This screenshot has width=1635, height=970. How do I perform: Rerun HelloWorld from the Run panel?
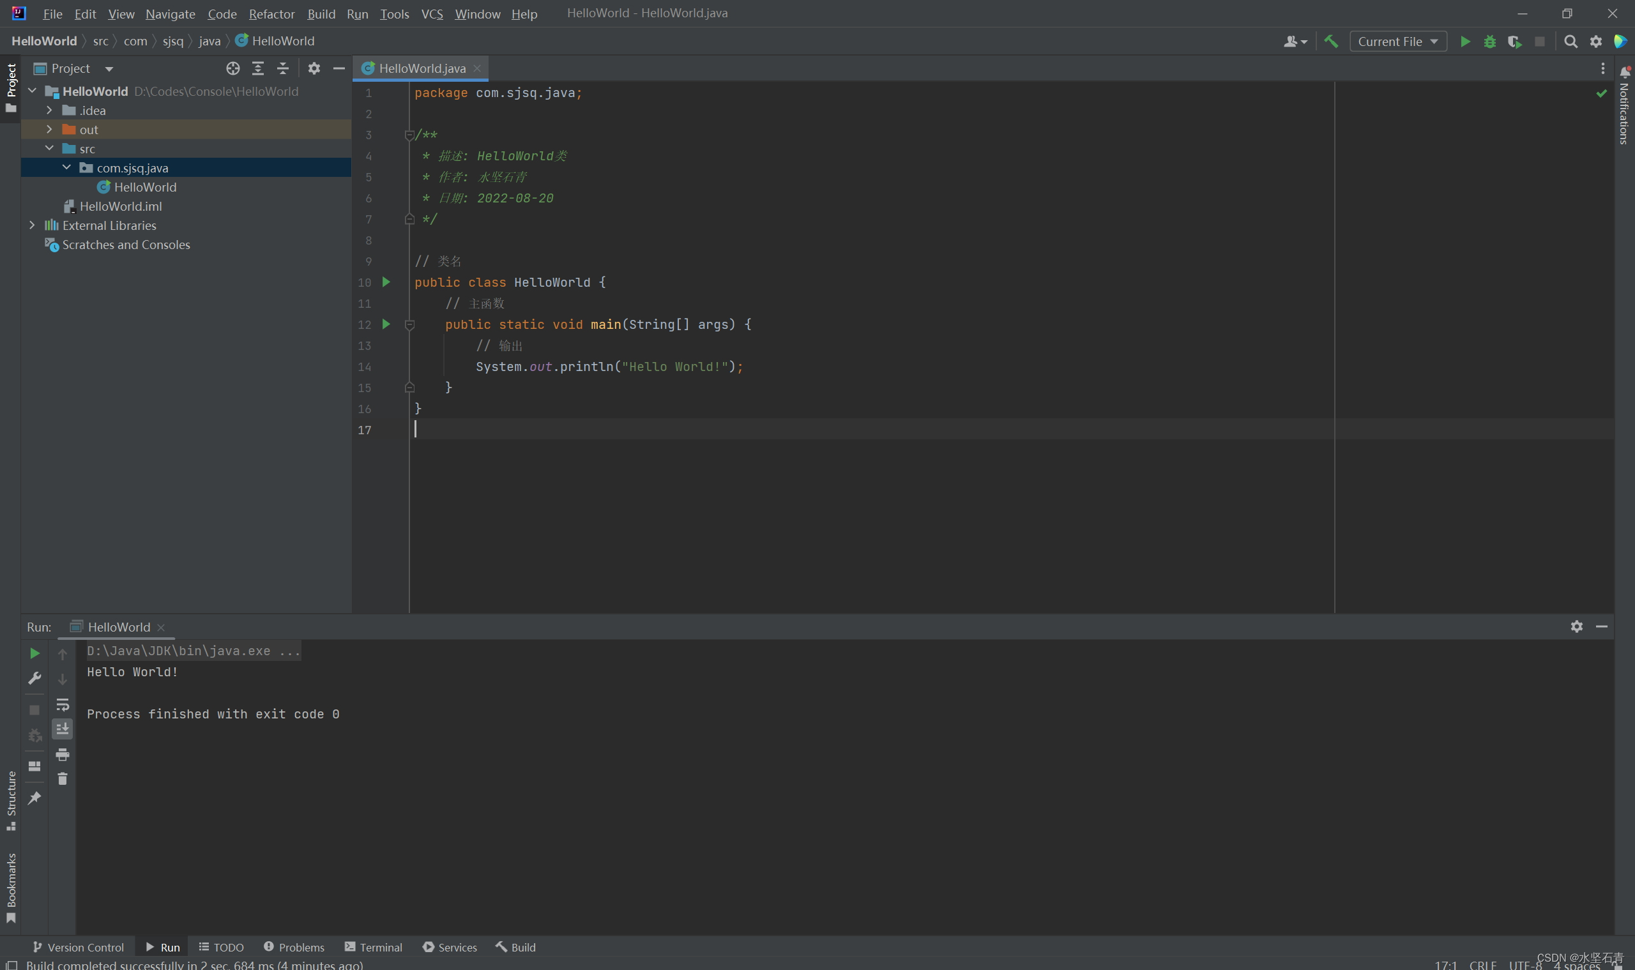34,653
